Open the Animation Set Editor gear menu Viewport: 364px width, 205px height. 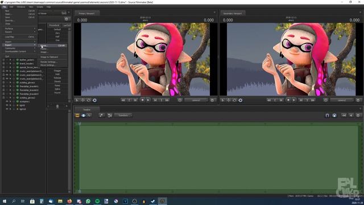pos(67,19)
